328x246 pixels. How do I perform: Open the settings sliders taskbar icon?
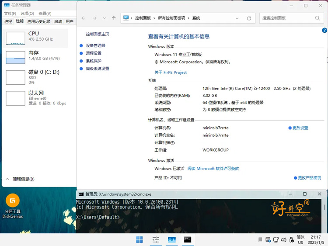tap(156, 240)
